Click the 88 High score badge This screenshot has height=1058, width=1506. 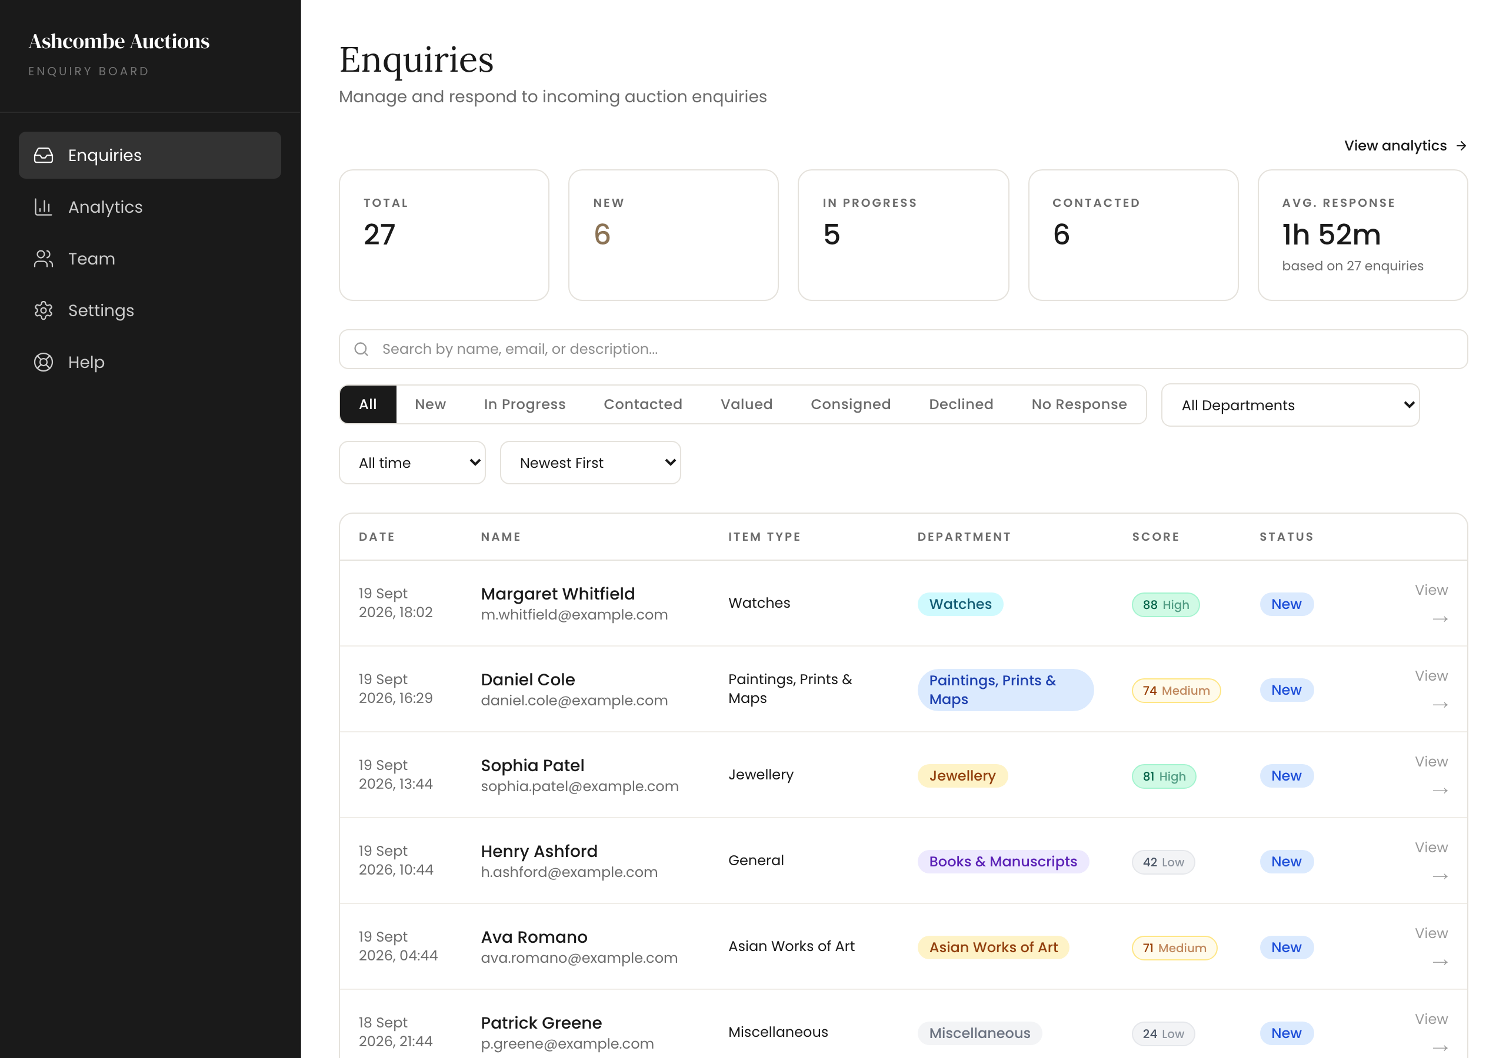tap(1165, 605)
